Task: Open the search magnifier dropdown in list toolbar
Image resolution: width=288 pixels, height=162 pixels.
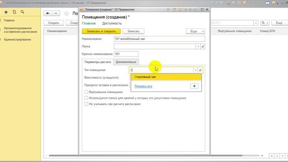Action: pyautogui.click(x=265, y=23)
